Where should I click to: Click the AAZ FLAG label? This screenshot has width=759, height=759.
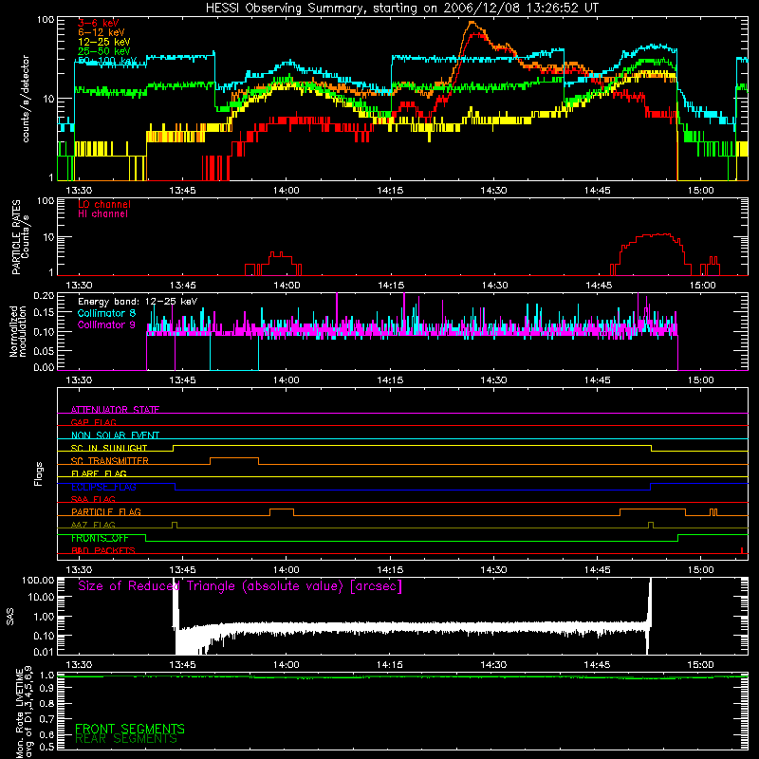(x=93, y=525)
